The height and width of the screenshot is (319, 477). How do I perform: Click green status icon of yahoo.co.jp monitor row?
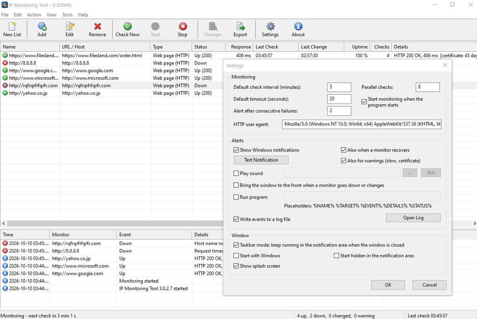point(5,93)
